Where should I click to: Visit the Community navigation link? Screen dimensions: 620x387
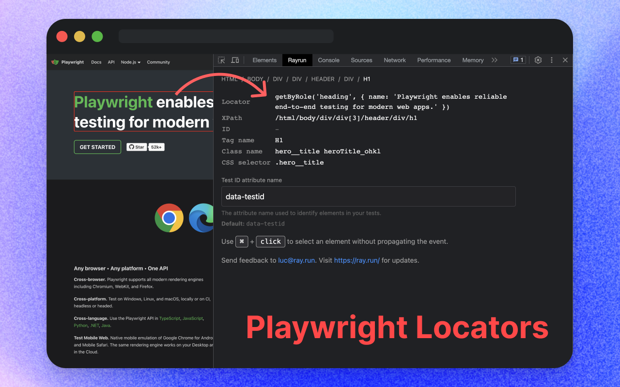click(x=158, y=62)
